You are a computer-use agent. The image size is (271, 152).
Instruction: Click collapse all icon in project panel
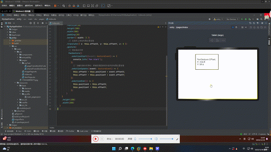coord(38,23)
